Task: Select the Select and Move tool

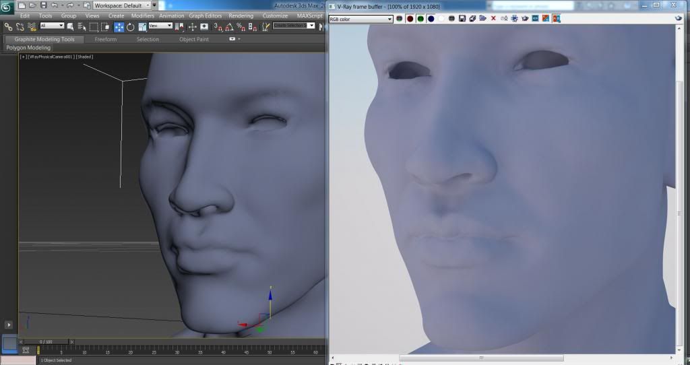Action: tap(119, 27)
